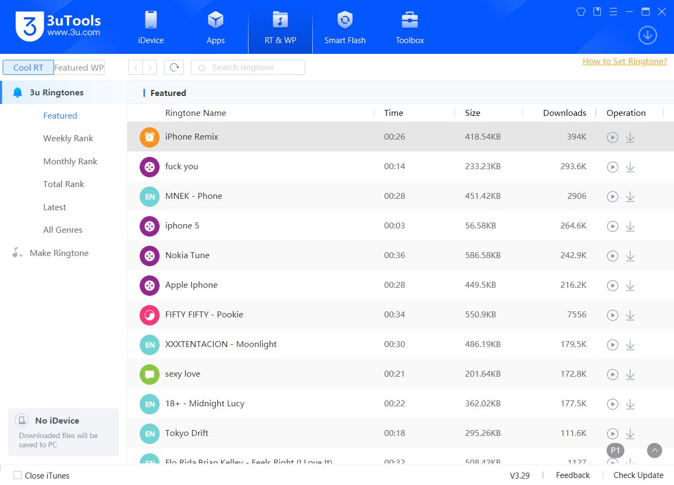The height and width of the screenshot is (485, 674).
Task: Play the Apple Iphone ringtone
Action: pyautogui.click(x=612, y=286)
